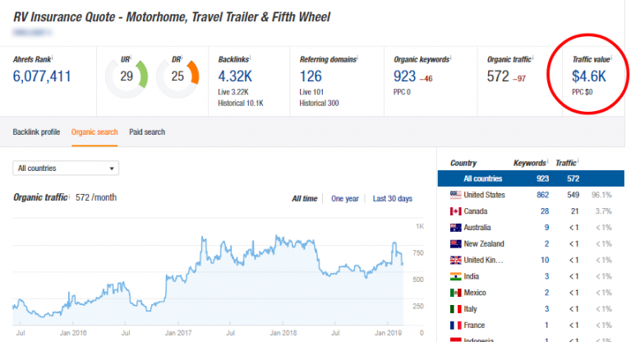Click the New Zealand flag icon
631x342 pixels.
point(454,244)
